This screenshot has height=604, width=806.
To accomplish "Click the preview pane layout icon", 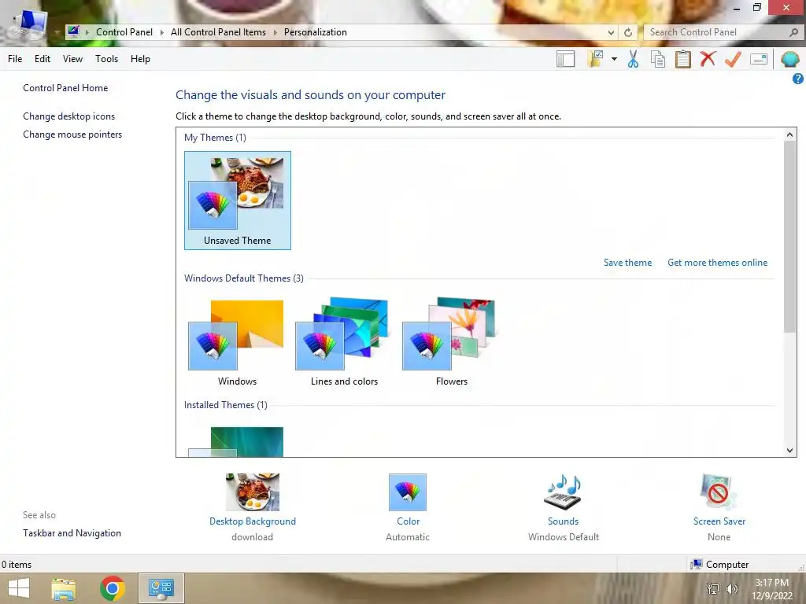I will pyautogui.click(x=565, y=59).
